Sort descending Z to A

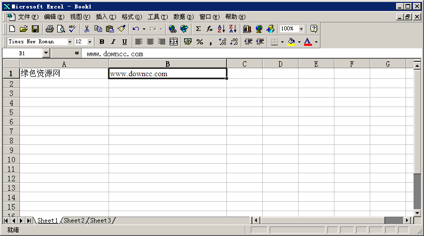tap(233, 29)
